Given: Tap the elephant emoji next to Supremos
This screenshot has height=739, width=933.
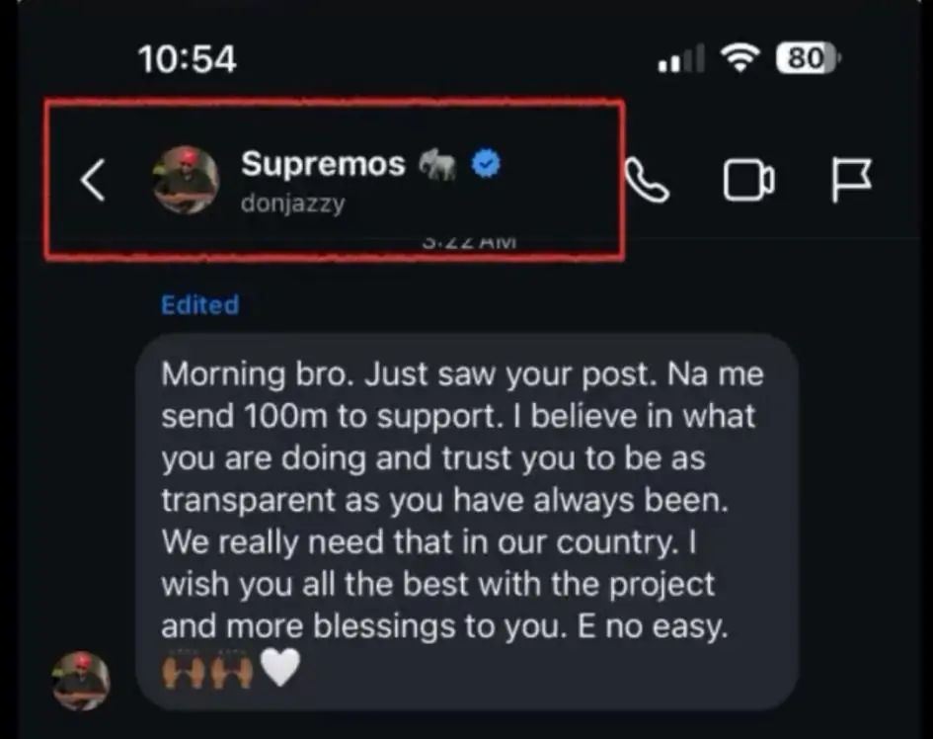Looking at the screenshot, I should pyautogui.click(x=437, y=164).
